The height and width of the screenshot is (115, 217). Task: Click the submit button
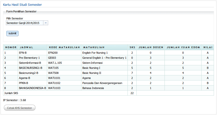tap(12, 34)
